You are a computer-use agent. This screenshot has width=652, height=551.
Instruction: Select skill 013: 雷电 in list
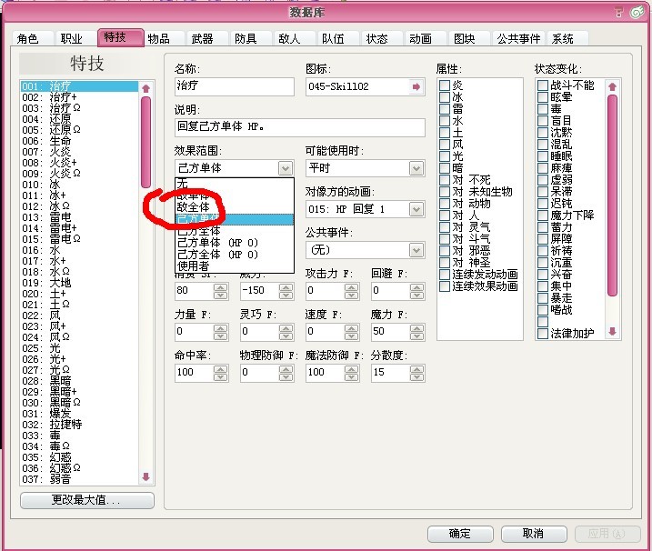click(x=79, y=217)
